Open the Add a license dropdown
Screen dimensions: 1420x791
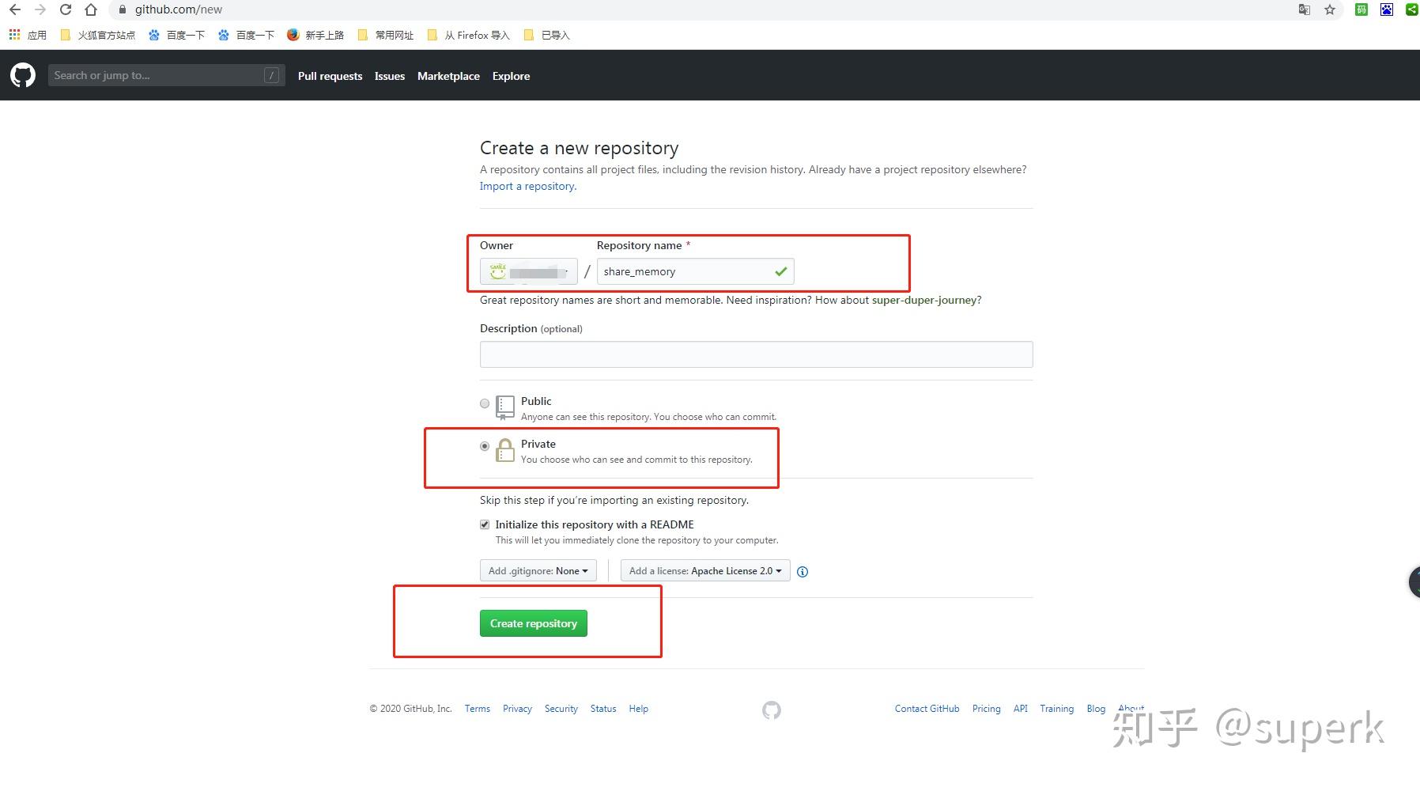coord(705,571)
